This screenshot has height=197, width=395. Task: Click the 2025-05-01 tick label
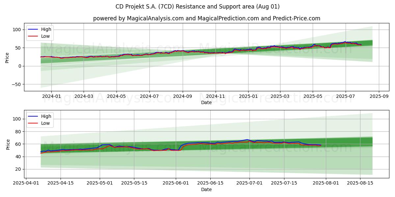coord(100,183)
